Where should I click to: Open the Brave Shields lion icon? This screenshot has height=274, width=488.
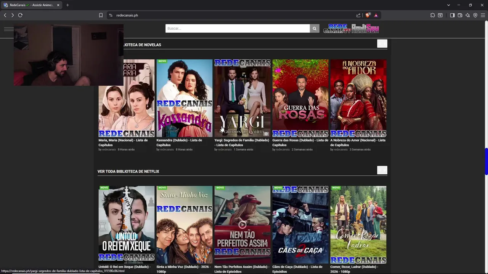point(368,15)
